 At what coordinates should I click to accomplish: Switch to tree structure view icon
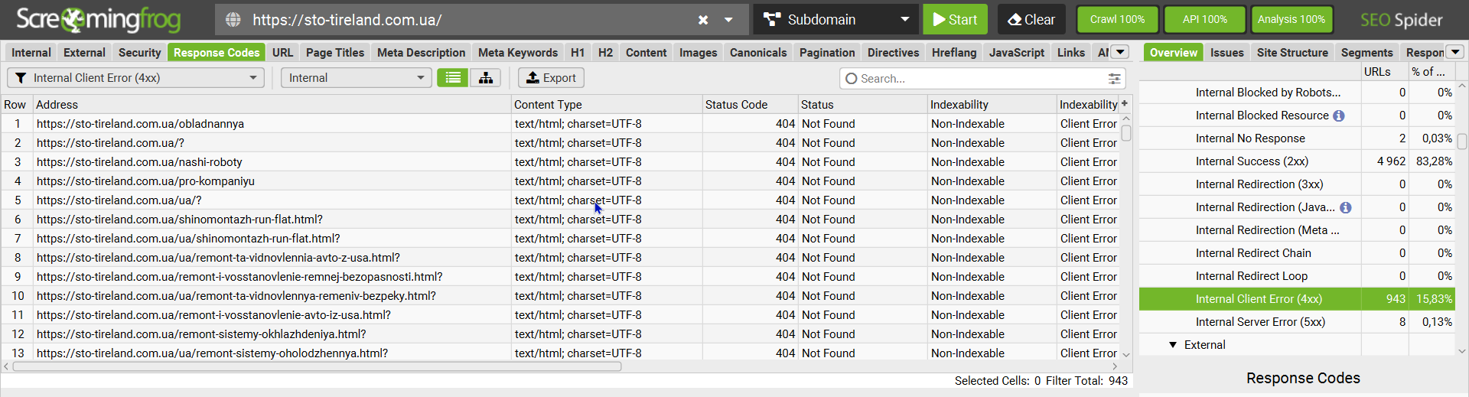click(486, 78)
